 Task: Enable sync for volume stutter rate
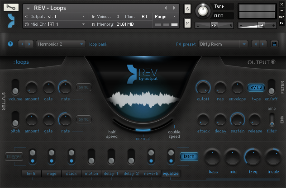(x=84, y=87)
